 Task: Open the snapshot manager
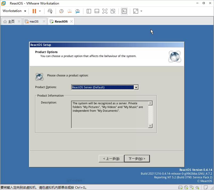[x=77, y=11]
